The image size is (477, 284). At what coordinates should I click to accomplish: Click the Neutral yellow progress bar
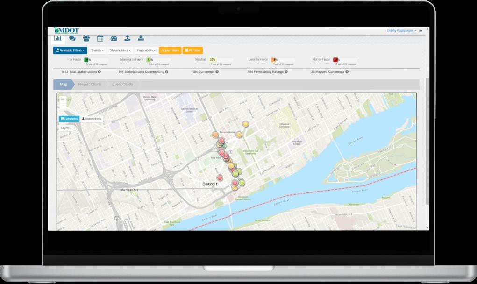(x=221, y=60)
